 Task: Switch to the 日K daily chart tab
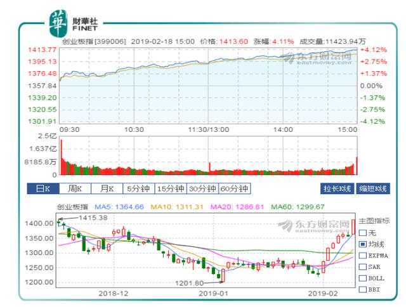pos(43,188)
